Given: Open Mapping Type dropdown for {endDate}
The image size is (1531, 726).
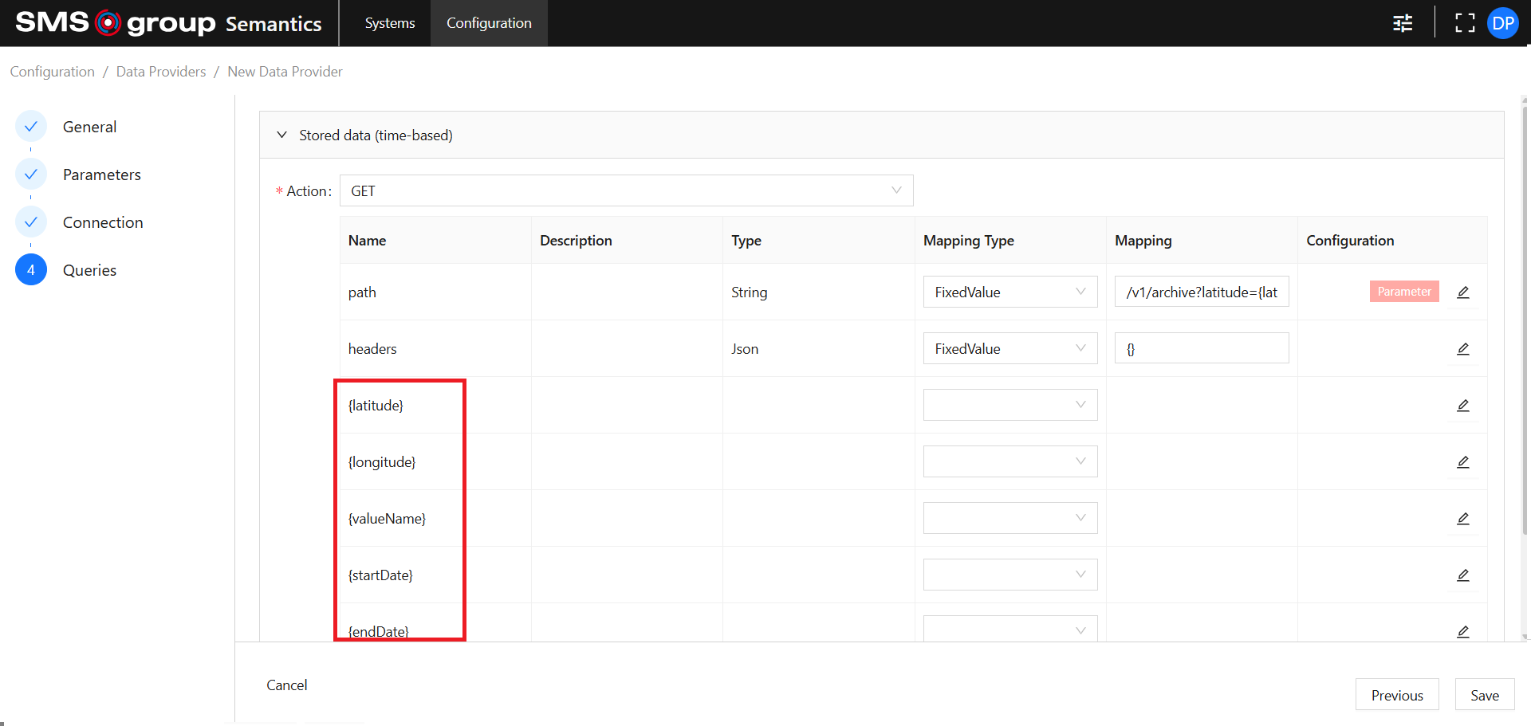Looking at the screenshot, I should tap(1010, 629).
